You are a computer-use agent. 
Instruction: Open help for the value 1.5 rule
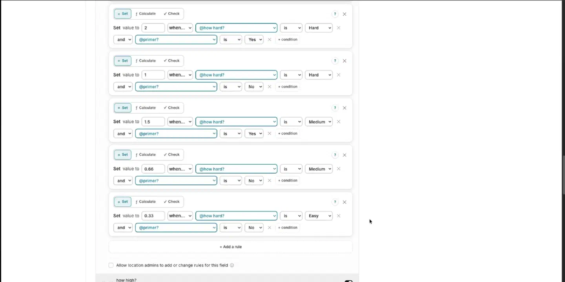(335, 108)
